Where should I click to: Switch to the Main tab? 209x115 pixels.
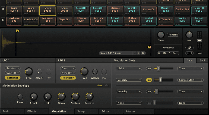[x=12, y=111]
